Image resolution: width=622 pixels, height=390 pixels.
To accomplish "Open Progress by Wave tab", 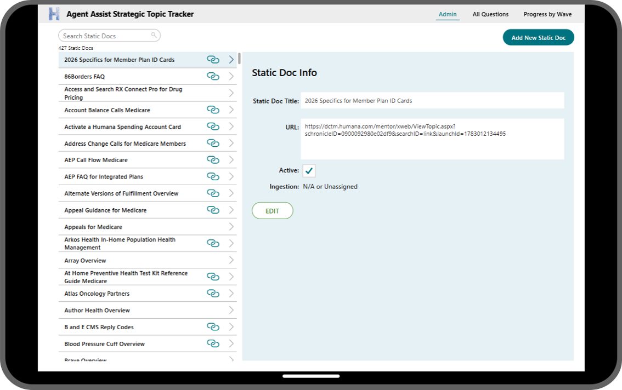I will tap(547, 14).
